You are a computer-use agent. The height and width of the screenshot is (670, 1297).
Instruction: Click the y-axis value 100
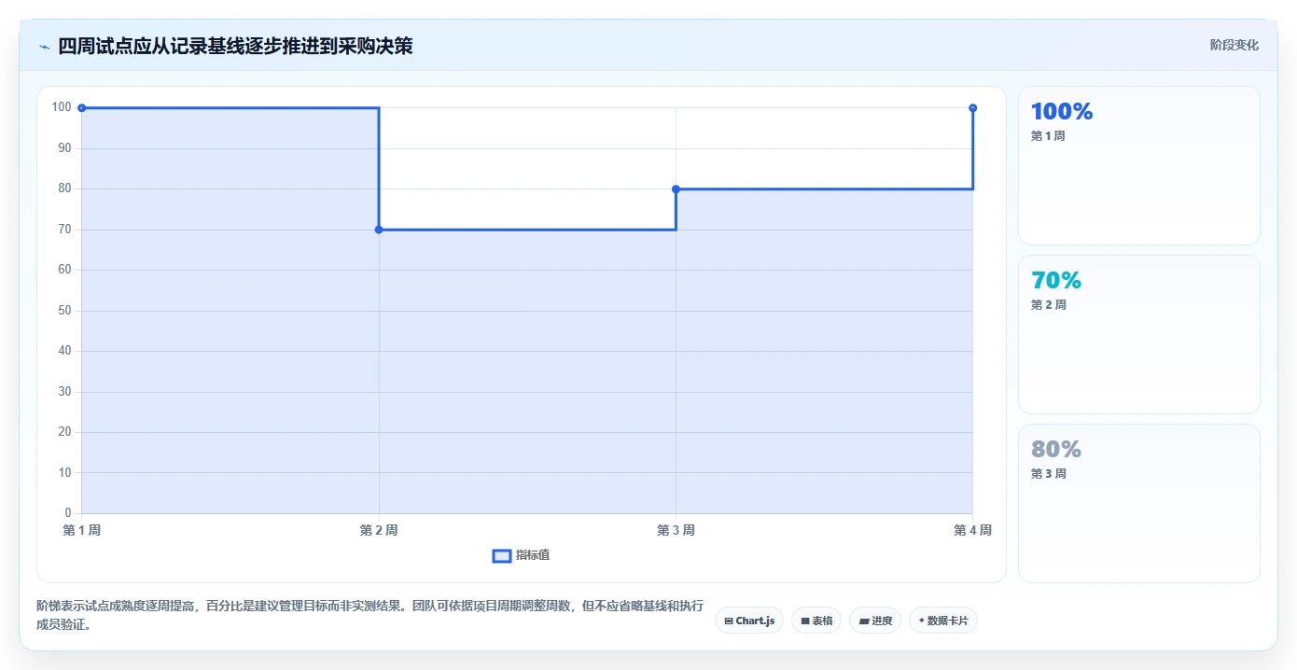(x=62, y=107)
